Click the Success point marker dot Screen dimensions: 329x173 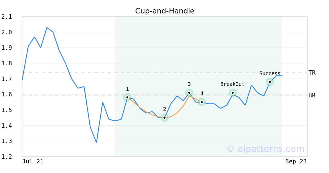tap(270, 82)
